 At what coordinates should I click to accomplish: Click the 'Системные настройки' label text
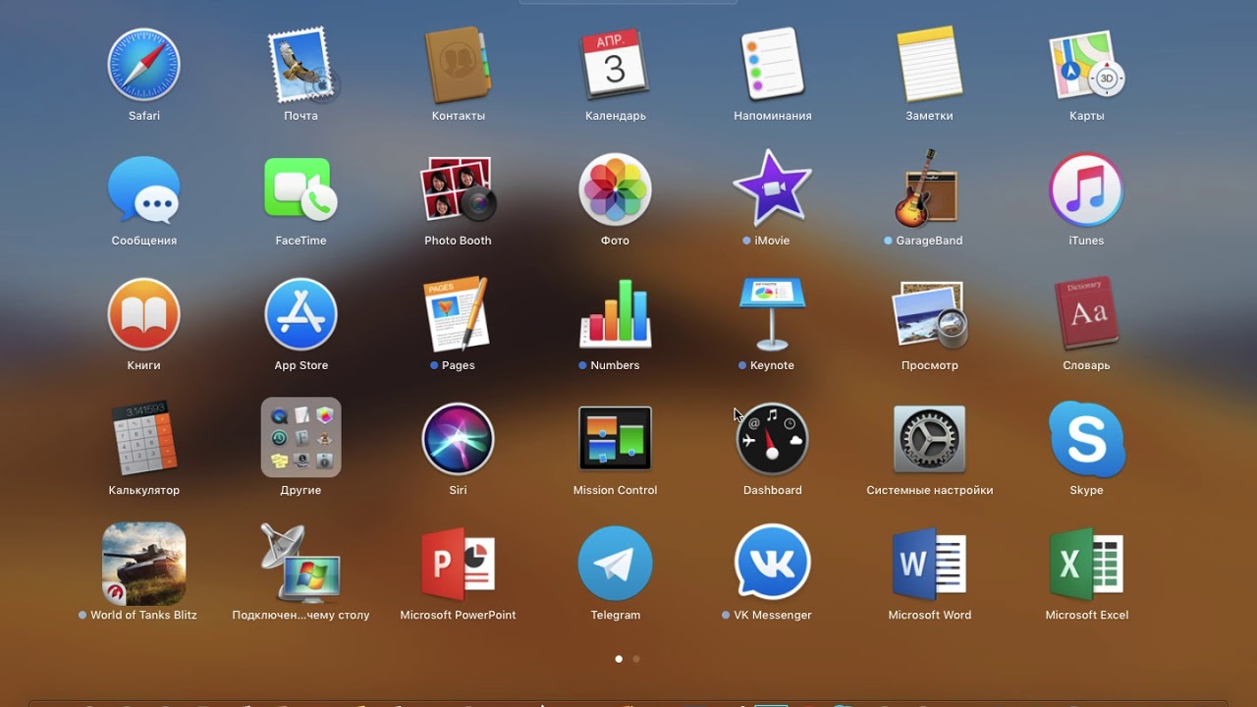[930, 490]
